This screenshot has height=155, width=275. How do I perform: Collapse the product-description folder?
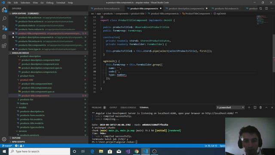coord(31,56)
